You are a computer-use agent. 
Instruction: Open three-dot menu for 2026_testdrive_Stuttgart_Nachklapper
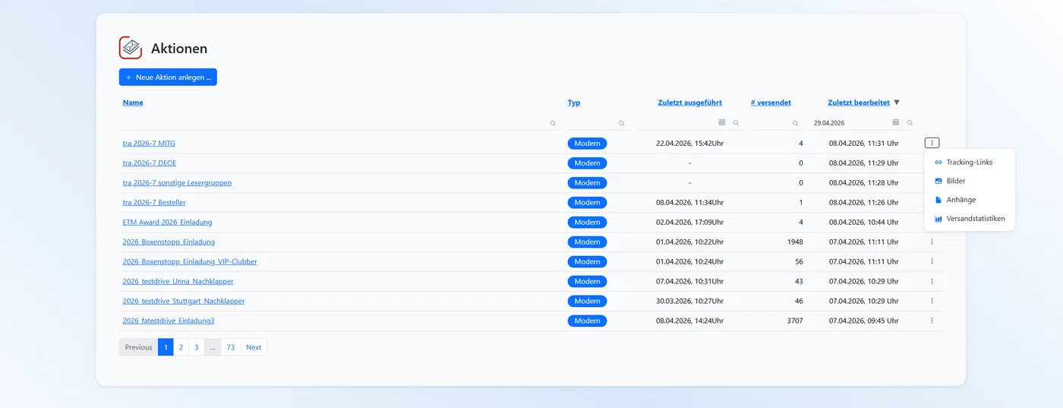tap(932, 301)
